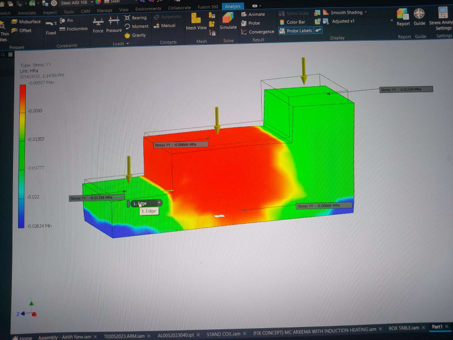The image size is (453, 340).
Task: Click the Animate result tool
Action: [x=253, y=14]
